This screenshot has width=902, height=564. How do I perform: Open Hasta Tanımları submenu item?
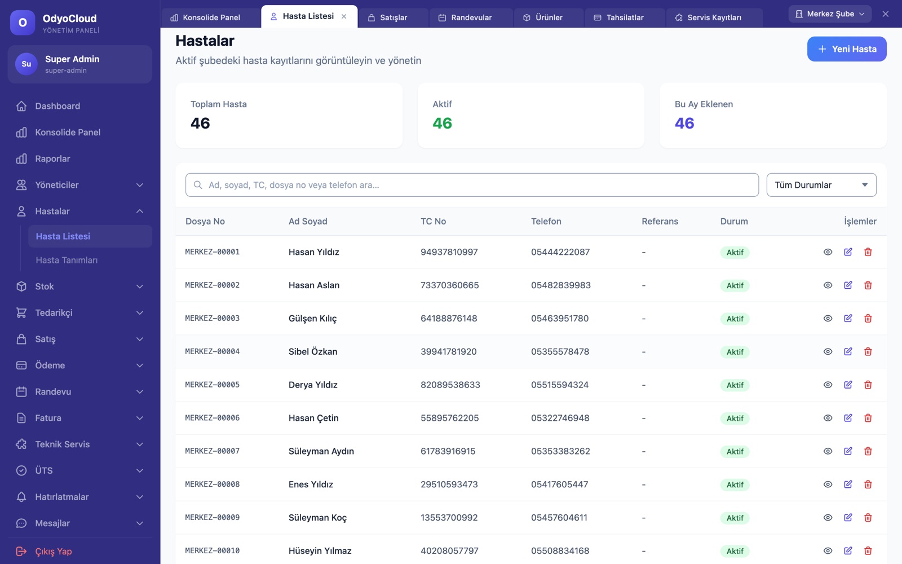click(90, 261)
